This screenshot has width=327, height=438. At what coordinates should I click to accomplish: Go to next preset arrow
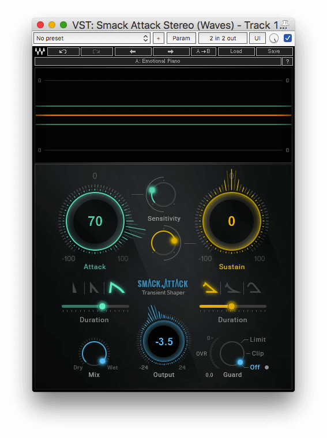pos(171,51)
